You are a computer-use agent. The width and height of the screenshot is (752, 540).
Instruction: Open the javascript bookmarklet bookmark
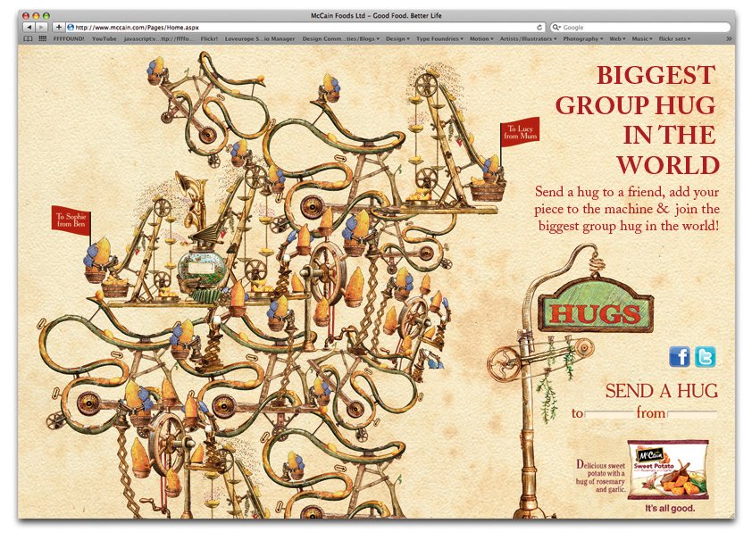point(158,38)
